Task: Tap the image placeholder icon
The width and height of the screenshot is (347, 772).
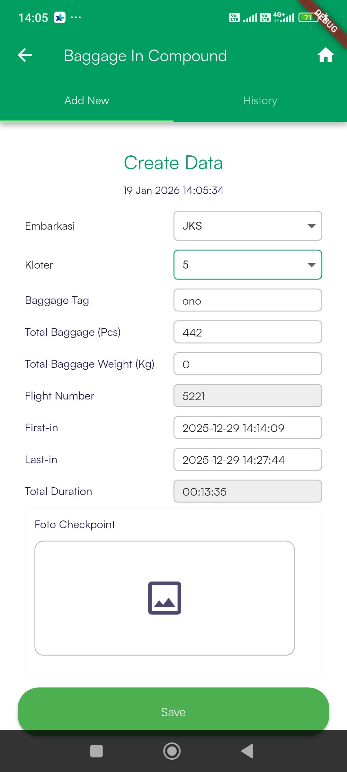Action: click(165, 598)
